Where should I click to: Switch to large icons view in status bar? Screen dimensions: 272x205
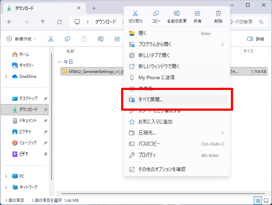pos(267,200)
